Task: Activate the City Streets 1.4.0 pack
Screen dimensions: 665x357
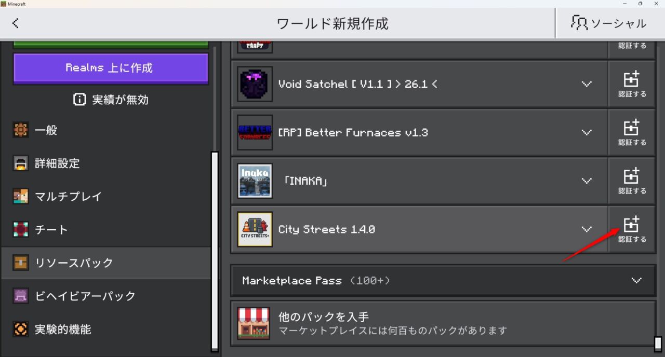Action: pos(632,229)
